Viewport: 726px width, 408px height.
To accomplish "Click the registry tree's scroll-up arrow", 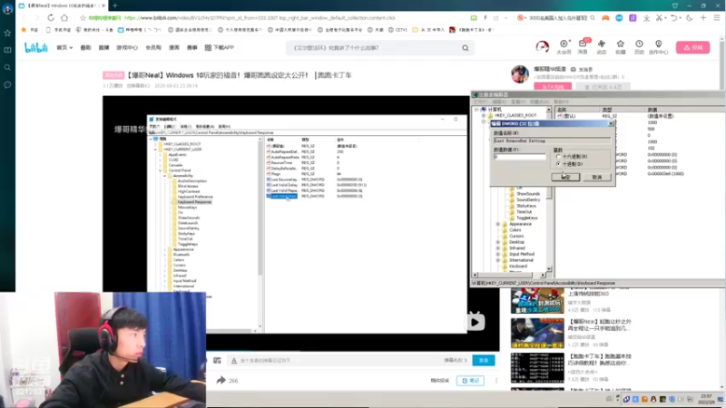I will [x=549, y=110].
